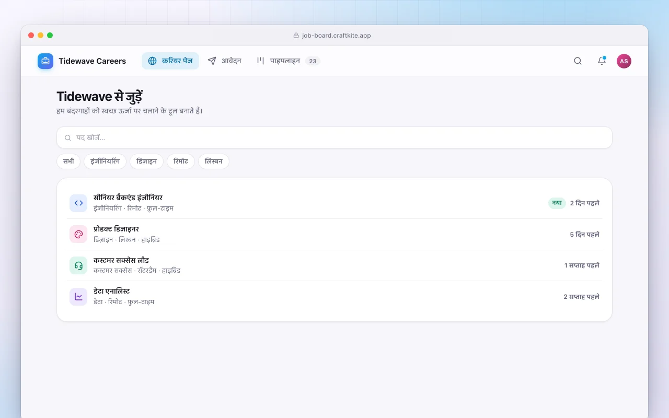The height and width of the screenshot is (418, 669).
Task: Toggle the डिज़ाइन filter chip
Action: [146, 161]
